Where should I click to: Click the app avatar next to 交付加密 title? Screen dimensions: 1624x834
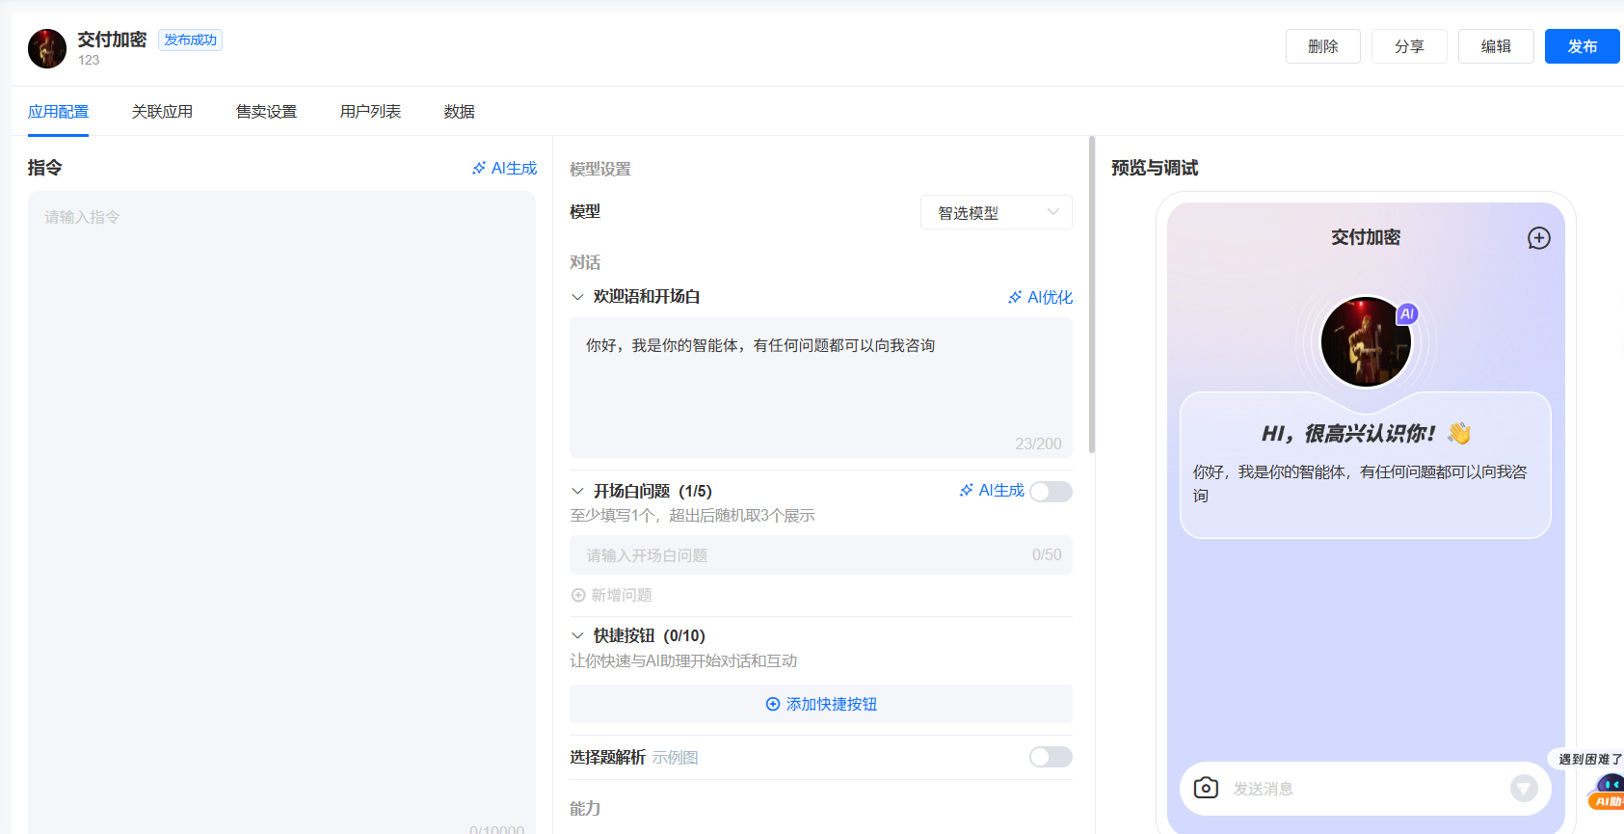click(47, 48)
